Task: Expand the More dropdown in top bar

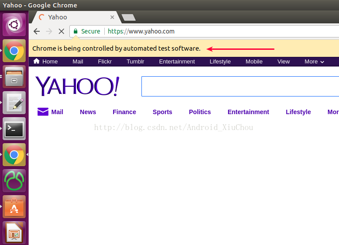Action: point(314,62)
